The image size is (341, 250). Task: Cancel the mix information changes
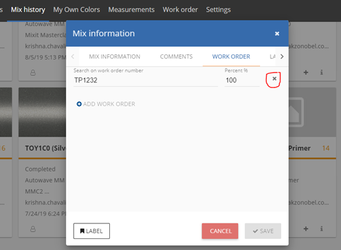[x=220, y=231]
